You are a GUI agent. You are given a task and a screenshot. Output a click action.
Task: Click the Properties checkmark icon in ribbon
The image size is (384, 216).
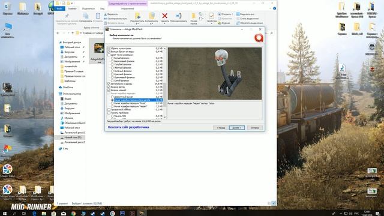coord(211,16)
